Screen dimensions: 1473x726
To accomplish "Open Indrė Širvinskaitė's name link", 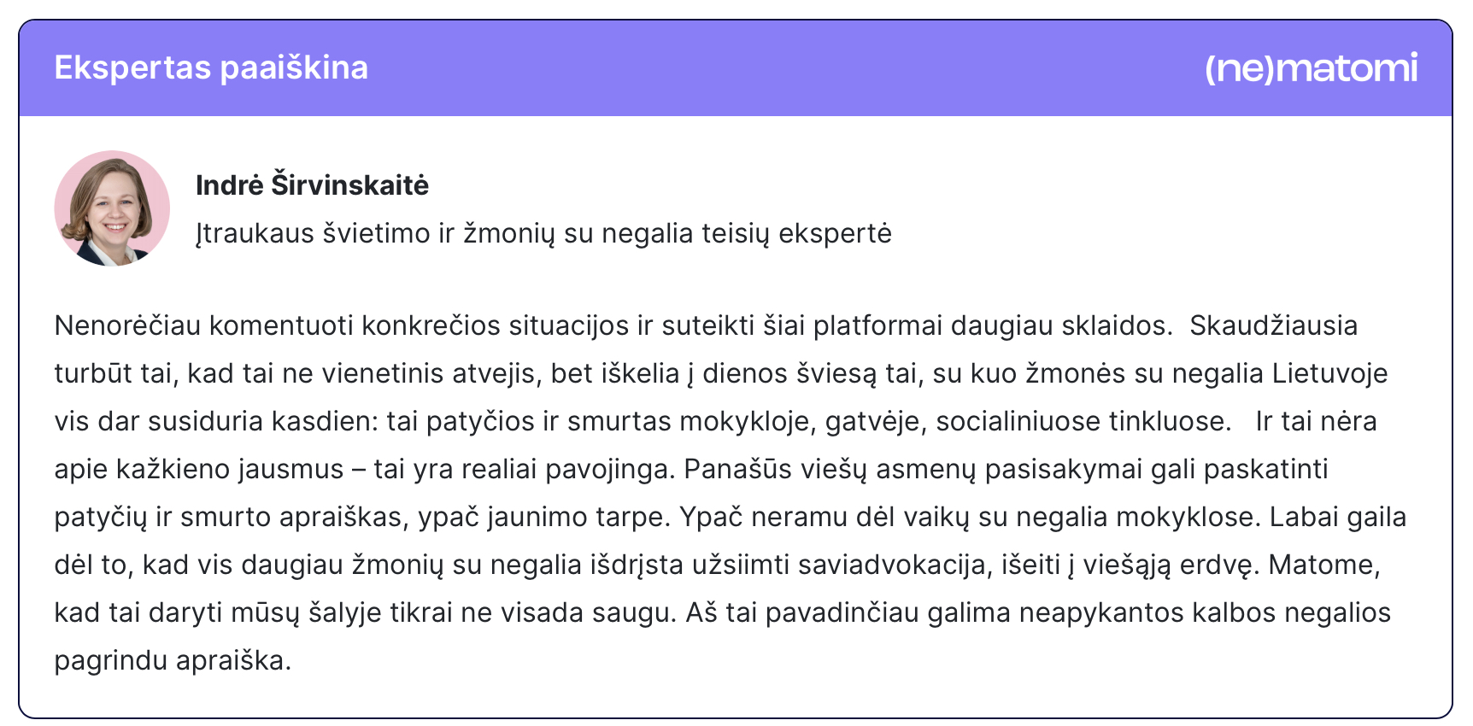I will 312,184.
